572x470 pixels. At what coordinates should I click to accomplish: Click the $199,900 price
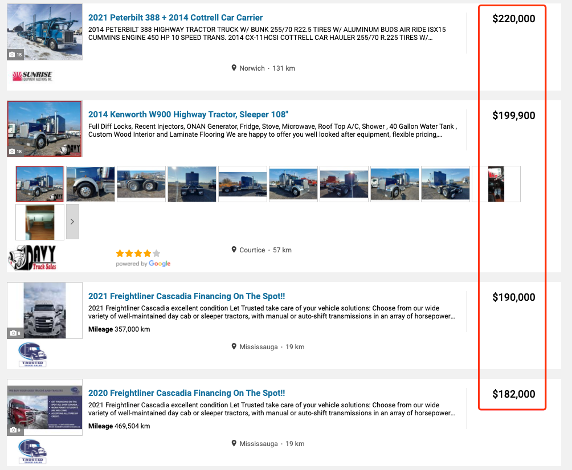(514, 115)
